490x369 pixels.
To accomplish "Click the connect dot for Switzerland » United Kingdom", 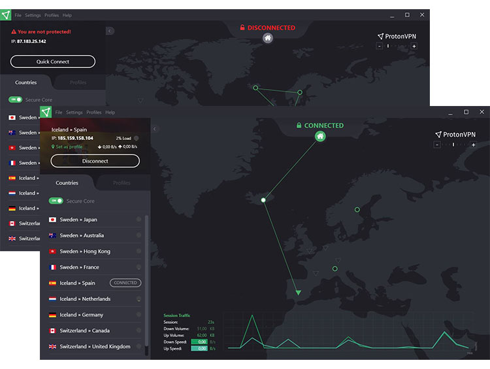I will point(139,346).
